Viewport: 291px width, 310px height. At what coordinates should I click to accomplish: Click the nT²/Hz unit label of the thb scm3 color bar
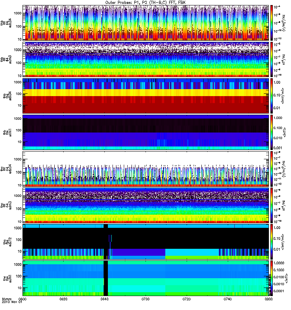(284, 59)
